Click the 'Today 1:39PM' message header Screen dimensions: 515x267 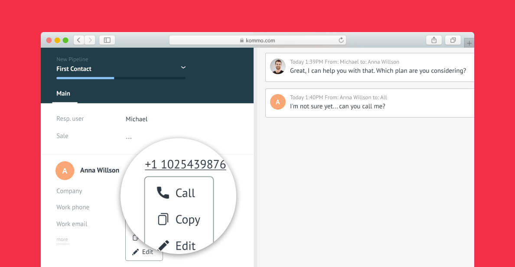[345, 62]
